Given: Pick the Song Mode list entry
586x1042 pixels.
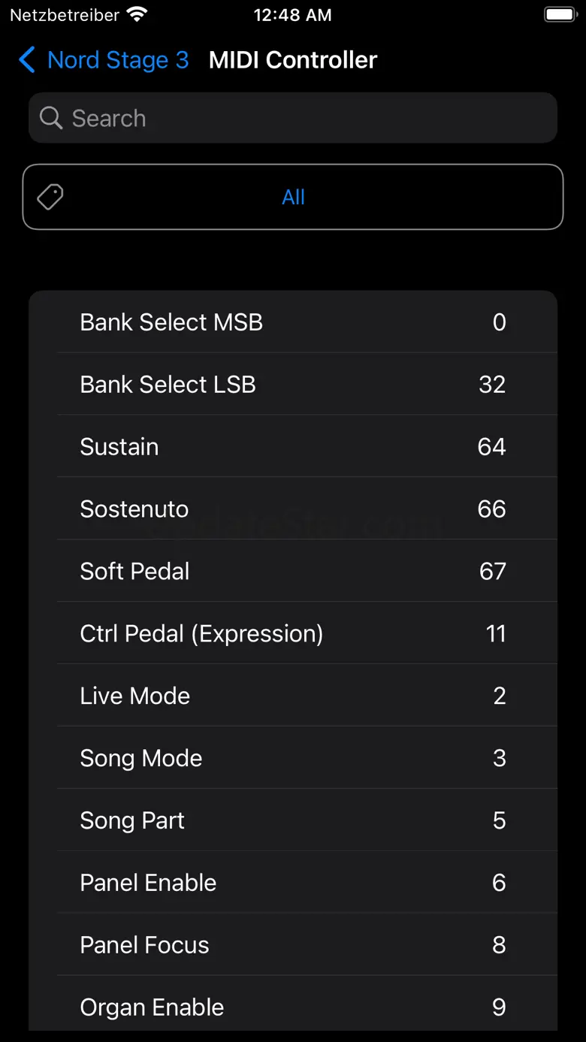Looking at the screenshot, I should (293, 759).
